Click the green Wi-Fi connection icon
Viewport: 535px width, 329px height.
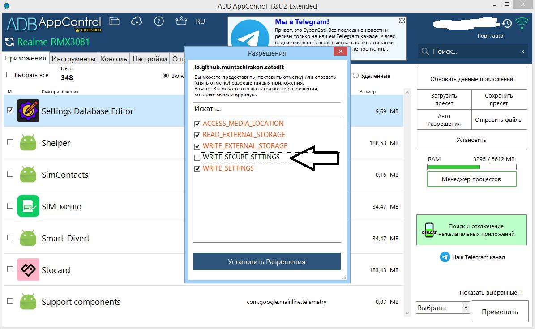[522, 23]
